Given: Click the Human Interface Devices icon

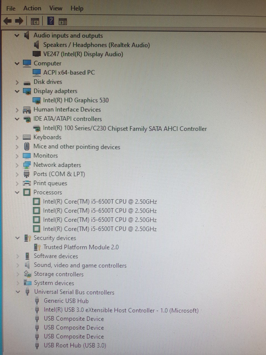Looking at the screenshot, I should (x=27, y=110).
